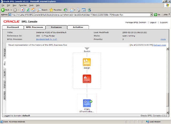Click inside the address URL field
Image resolution: width=171 pixels, height=124 pixels.
tap(81, 15)
